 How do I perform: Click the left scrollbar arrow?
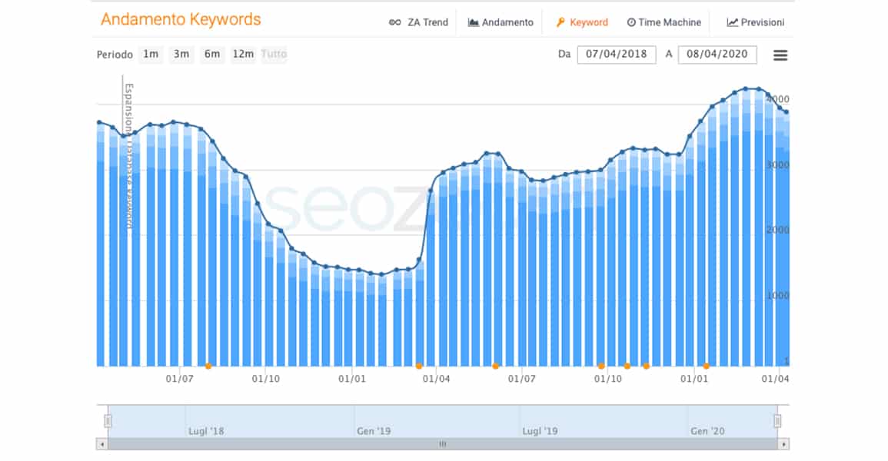(102, 445)
